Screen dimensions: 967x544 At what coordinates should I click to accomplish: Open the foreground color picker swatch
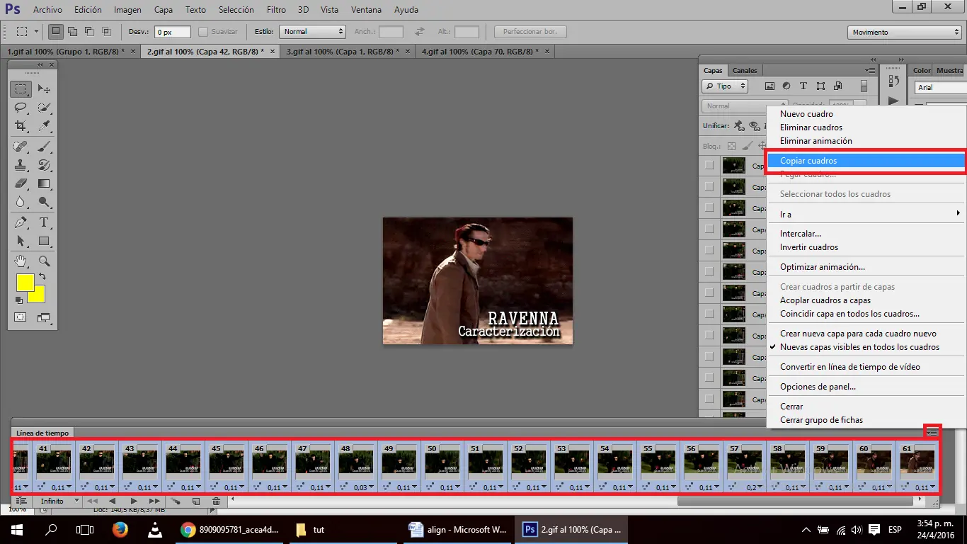[x=25, y=282]
